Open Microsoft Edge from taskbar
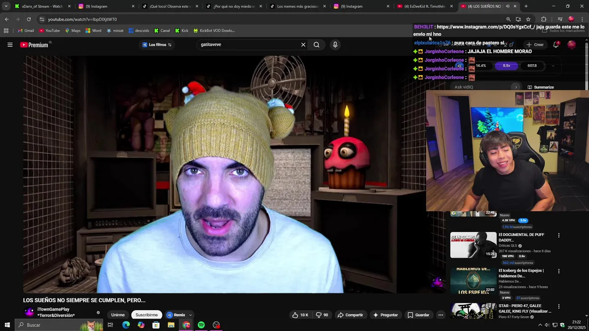This screenshot has width=589, height=331. [x=126, y=325]
